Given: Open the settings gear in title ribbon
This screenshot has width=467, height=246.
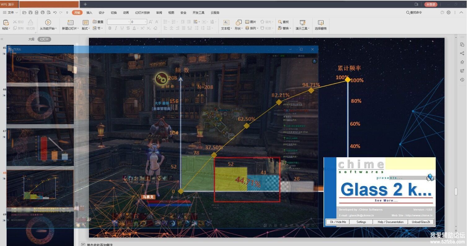Looking at the screenshot, I should [x=448, y=13].
